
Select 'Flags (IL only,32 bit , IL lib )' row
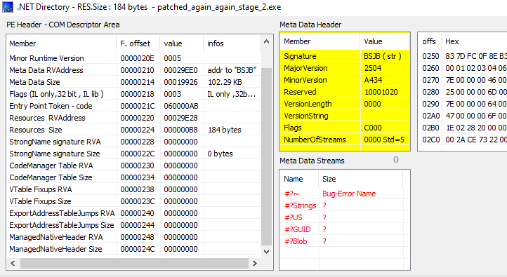[133, 94]
